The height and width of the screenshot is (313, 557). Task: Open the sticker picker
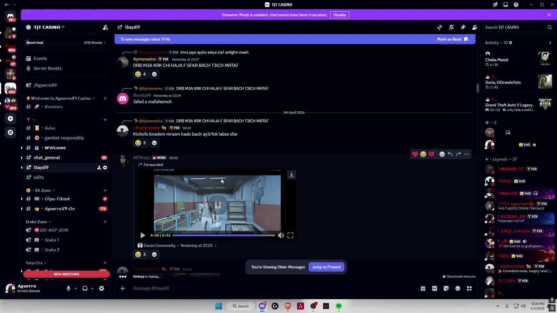tap(446, 288)
